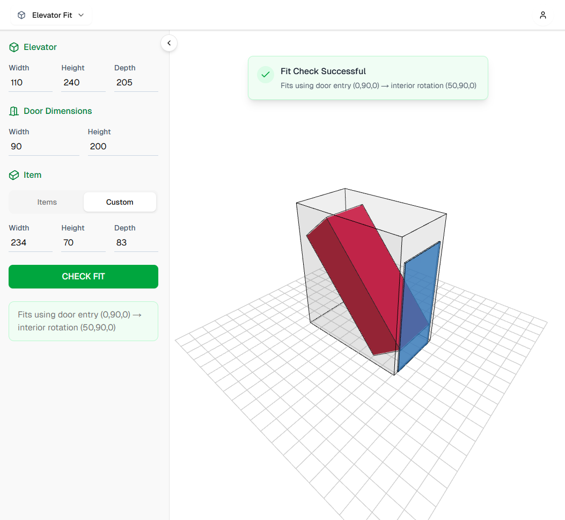Select the Custom tab
This screenshot has height=520, width=565.
point(120,202)
